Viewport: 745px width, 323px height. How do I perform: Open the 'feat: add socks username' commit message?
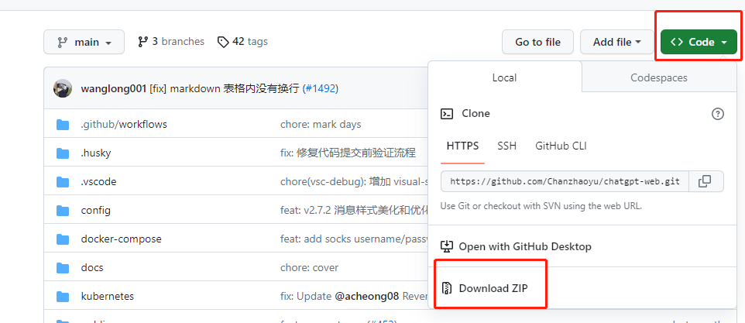354,239
